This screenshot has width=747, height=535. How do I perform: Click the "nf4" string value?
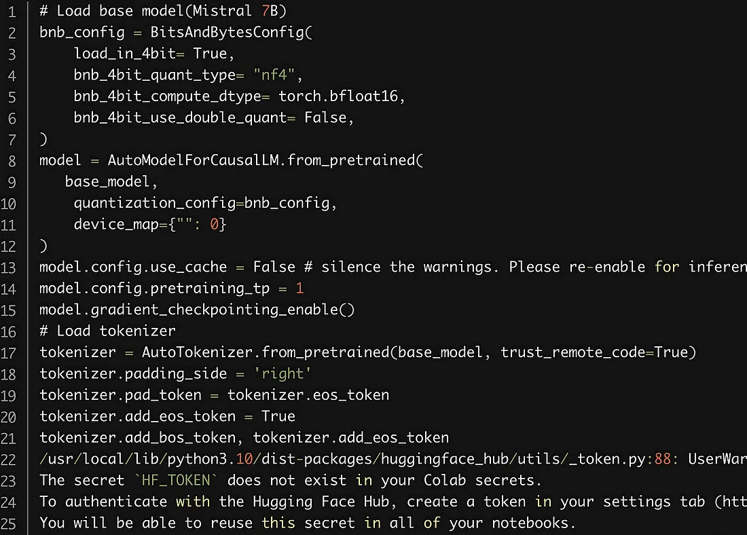coord(274,75)
